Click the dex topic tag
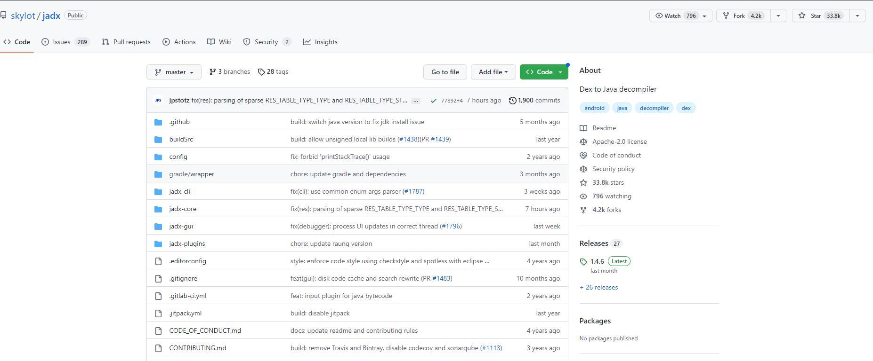873x361 pixels. [x=686, y=108]
